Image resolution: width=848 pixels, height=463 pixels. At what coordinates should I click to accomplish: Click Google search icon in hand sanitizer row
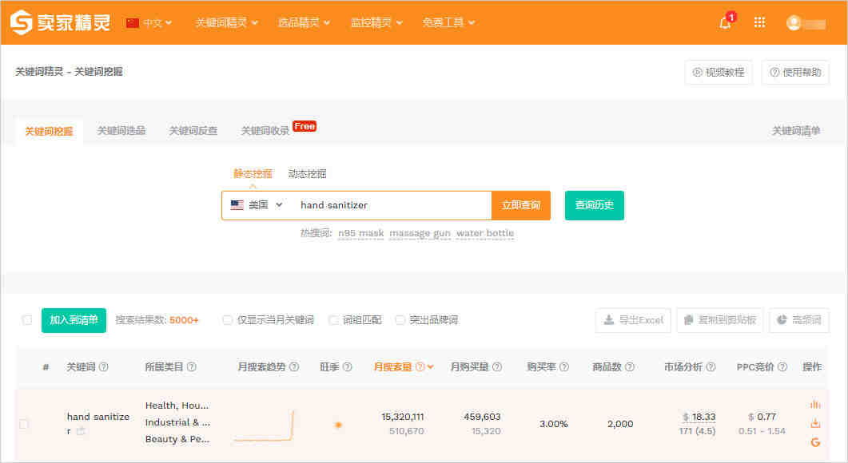tap(815, 442)
